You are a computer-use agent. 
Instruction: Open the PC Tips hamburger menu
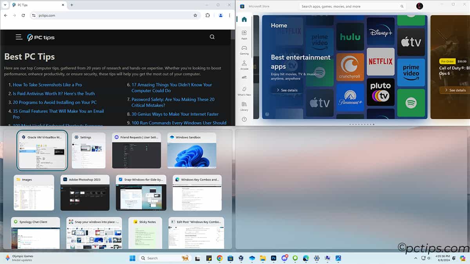click(x=19, y=37)
